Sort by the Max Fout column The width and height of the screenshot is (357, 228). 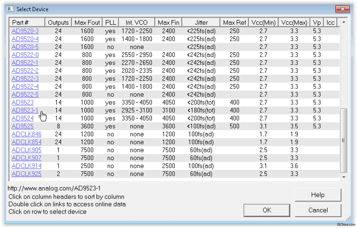click(87, 22)
